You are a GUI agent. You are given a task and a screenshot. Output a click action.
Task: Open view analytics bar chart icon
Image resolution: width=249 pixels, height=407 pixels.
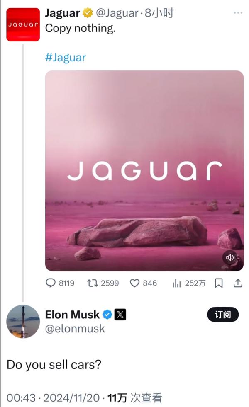[x=176, y=283]
